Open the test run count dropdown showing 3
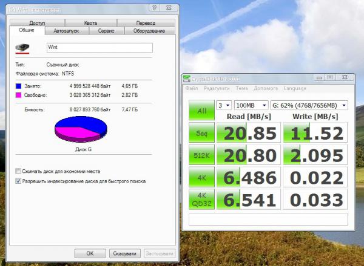Image resolution: width=364 pixels, height=266 pixels. click(x=224, y=105)
